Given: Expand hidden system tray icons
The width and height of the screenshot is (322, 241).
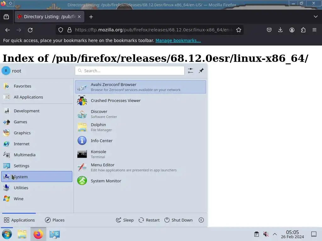Looking at the screenshot, I should point(275,234).
